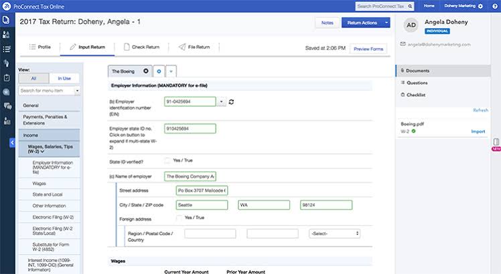Open the Check Return tab
This screenshot has width=501, height=274.
click(x=141, y=47)
